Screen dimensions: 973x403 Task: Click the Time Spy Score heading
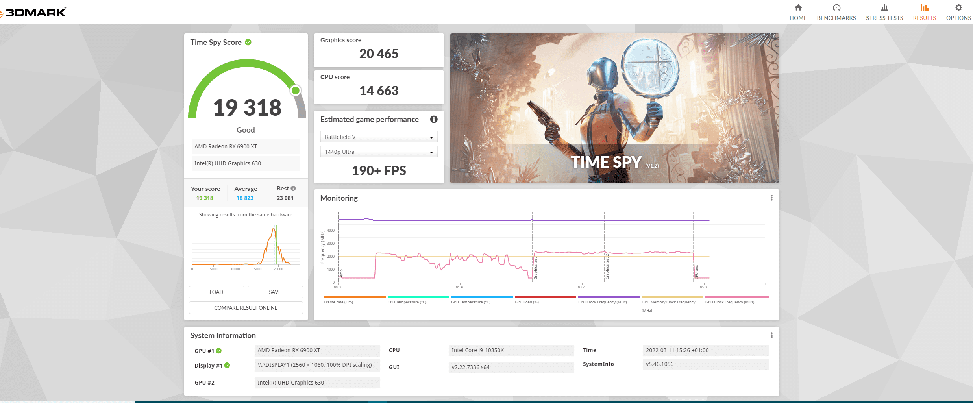(x=216, y=42)
